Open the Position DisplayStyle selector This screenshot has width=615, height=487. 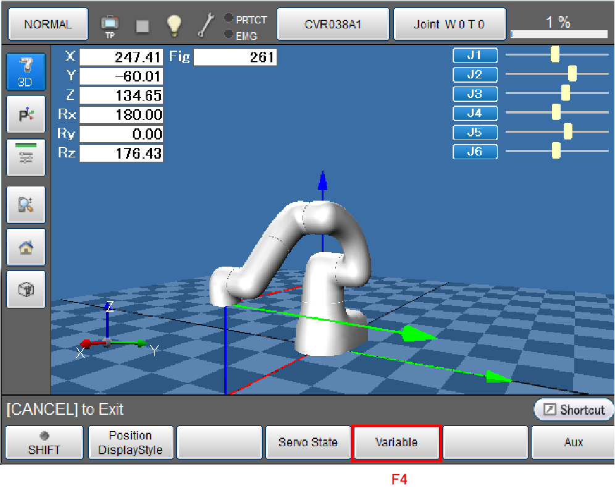coord(130,442)
